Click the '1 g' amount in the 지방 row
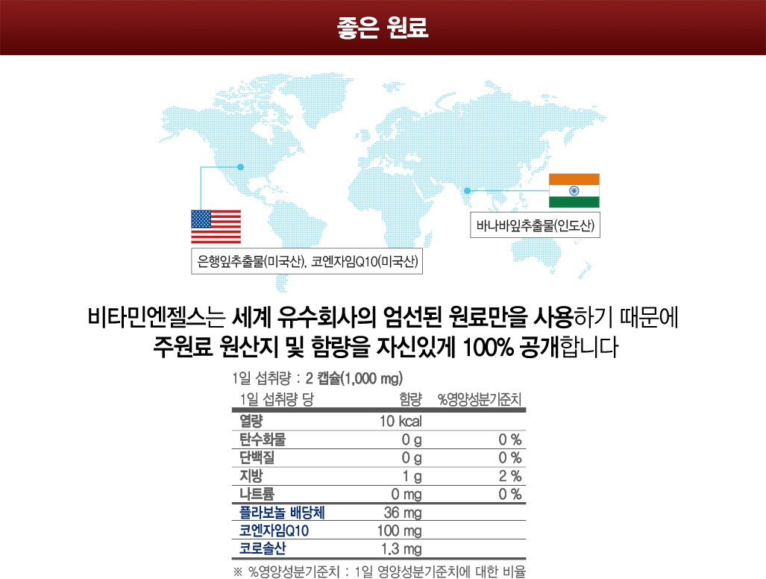 [x=412, y=476]
